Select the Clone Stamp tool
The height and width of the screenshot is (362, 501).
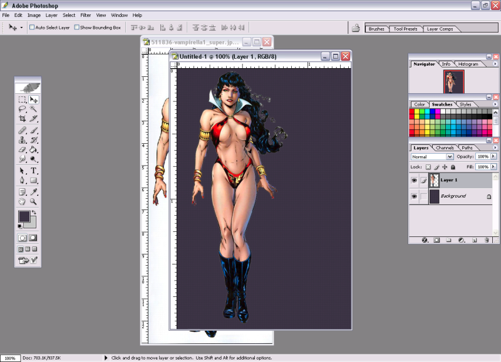(22, 139)
